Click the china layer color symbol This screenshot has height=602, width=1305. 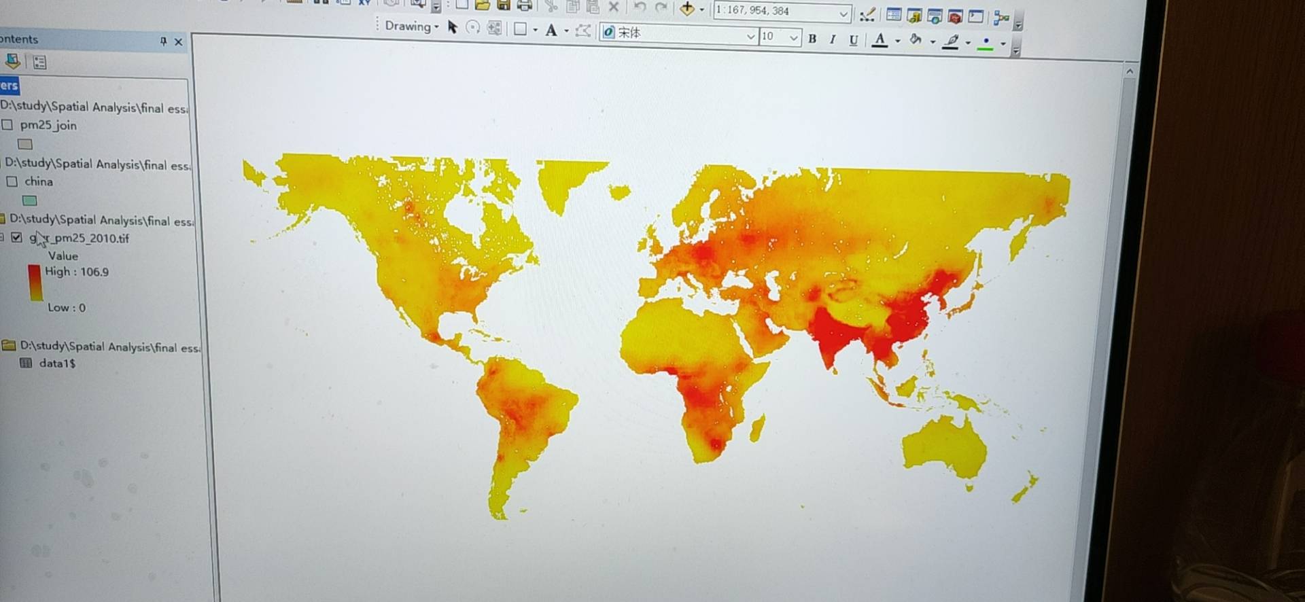click(29, 200)
